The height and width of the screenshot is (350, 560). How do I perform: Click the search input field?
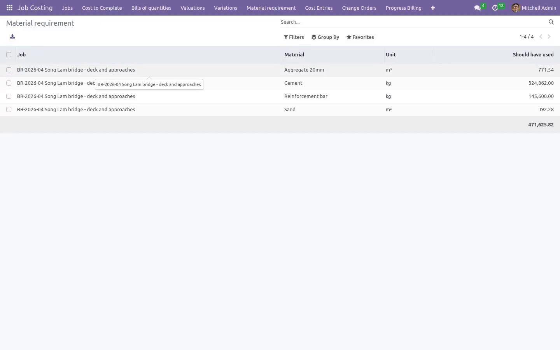click(x=413, y=22)
